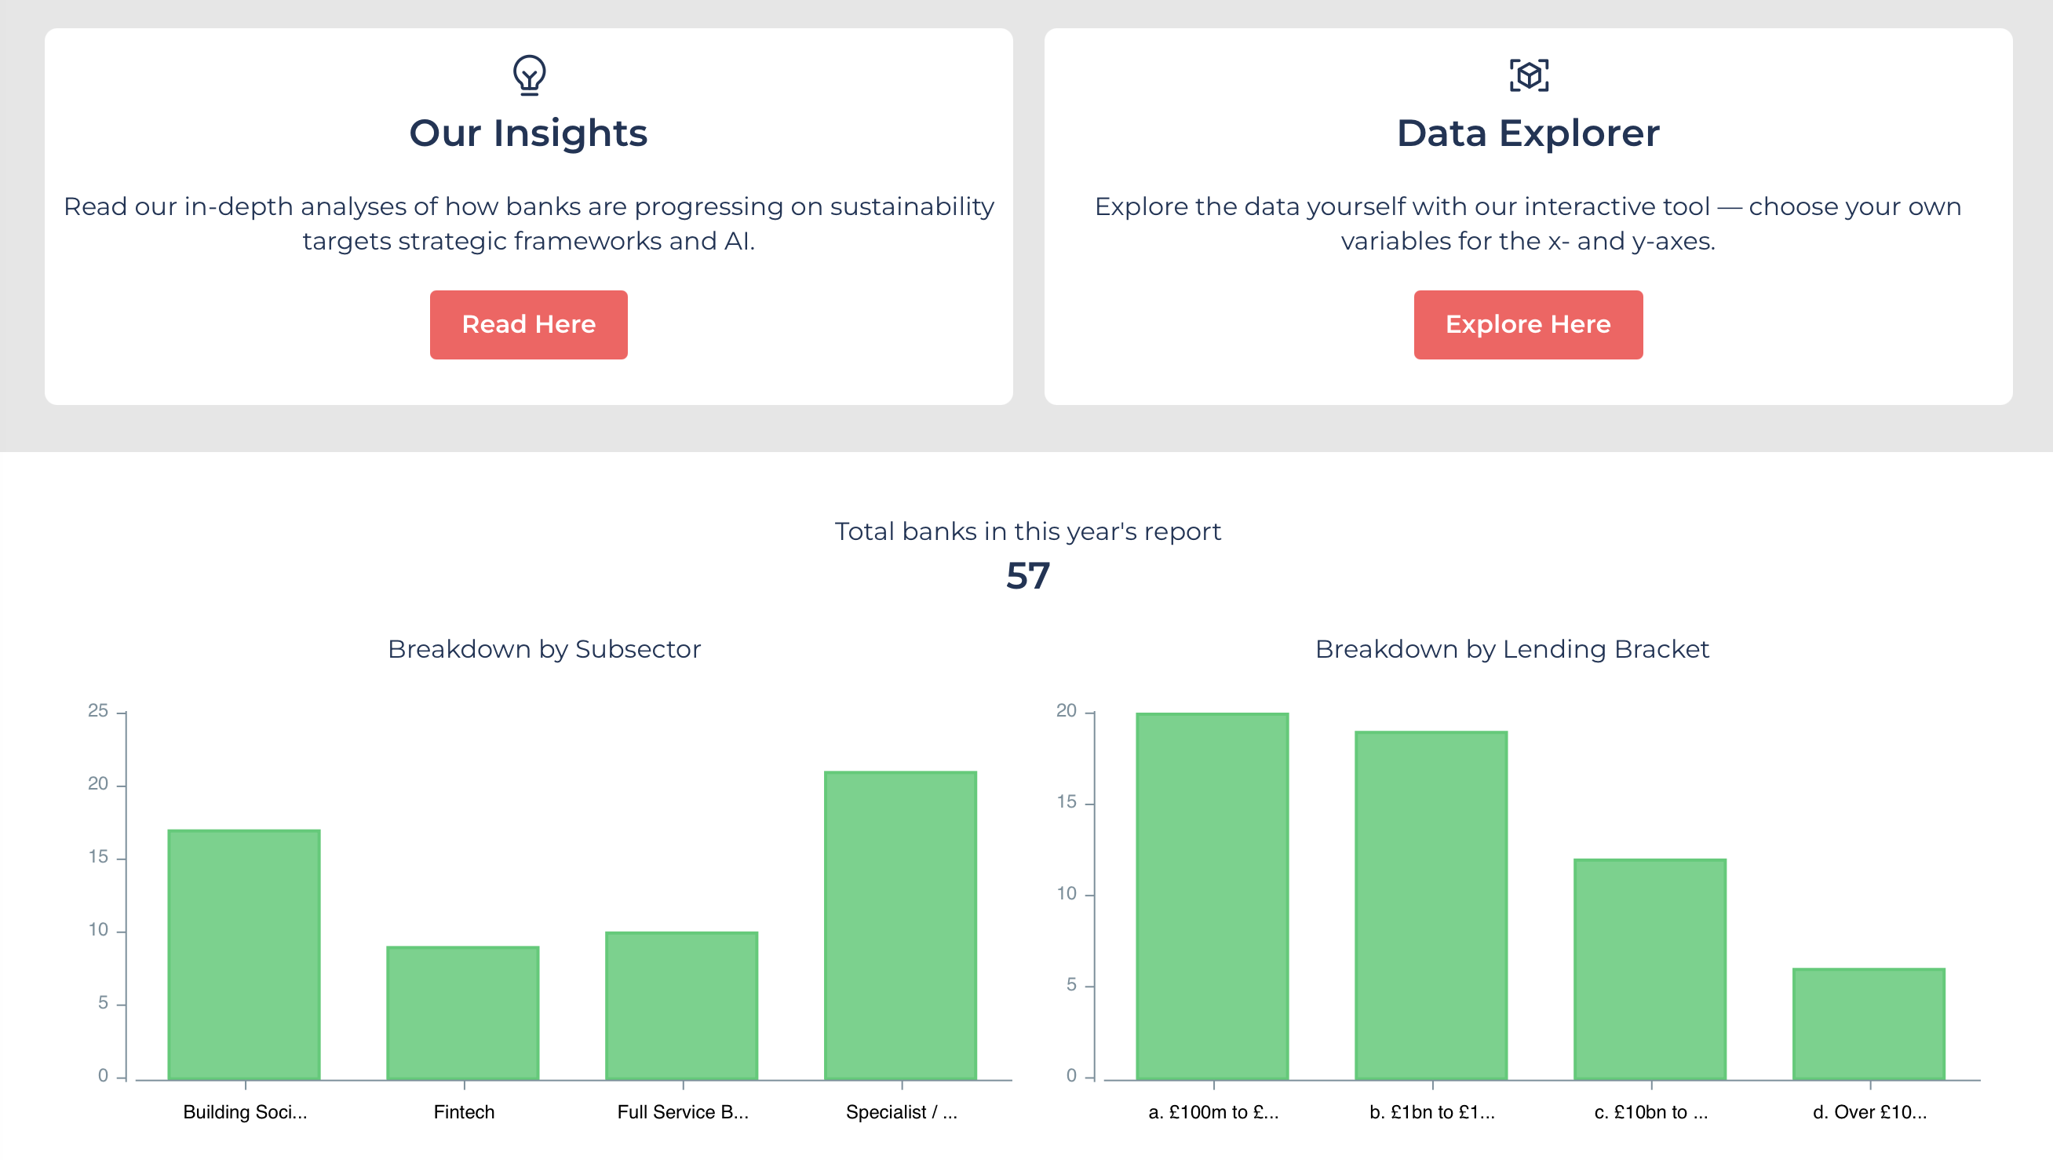Select the Building Societies bar

click(x=244, y=955)
